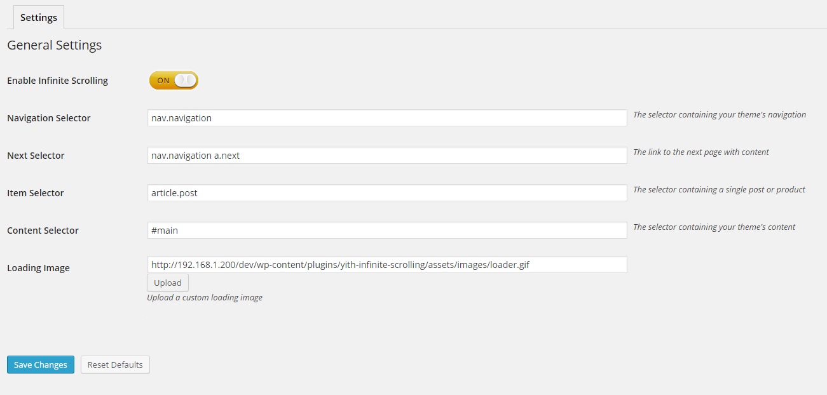This screenshot has height=395, width=827.
Task: Click the Enable Infinite Scrolling label
Action: pyautogui.click(x=57, y=81)
